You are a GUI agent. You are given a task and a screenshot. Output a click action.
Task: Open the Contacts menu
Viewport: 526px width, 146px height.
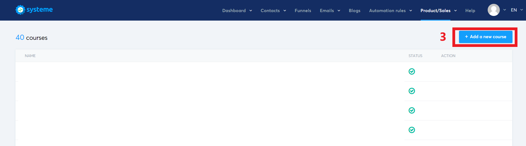pyautogui.click(x=270, y=10)
